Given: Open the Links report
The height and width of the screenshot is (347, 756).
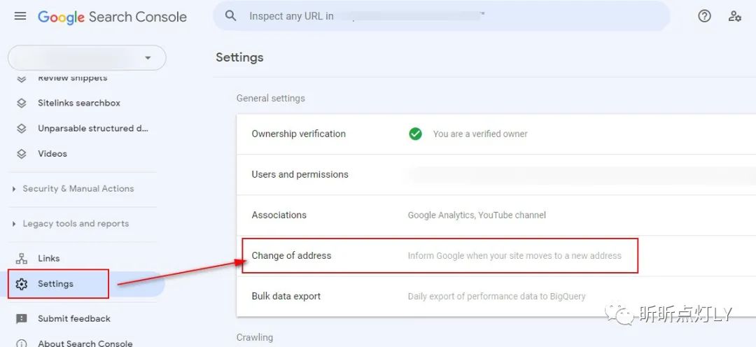Looking at the screenshot, I should click(x=49, y=259).
